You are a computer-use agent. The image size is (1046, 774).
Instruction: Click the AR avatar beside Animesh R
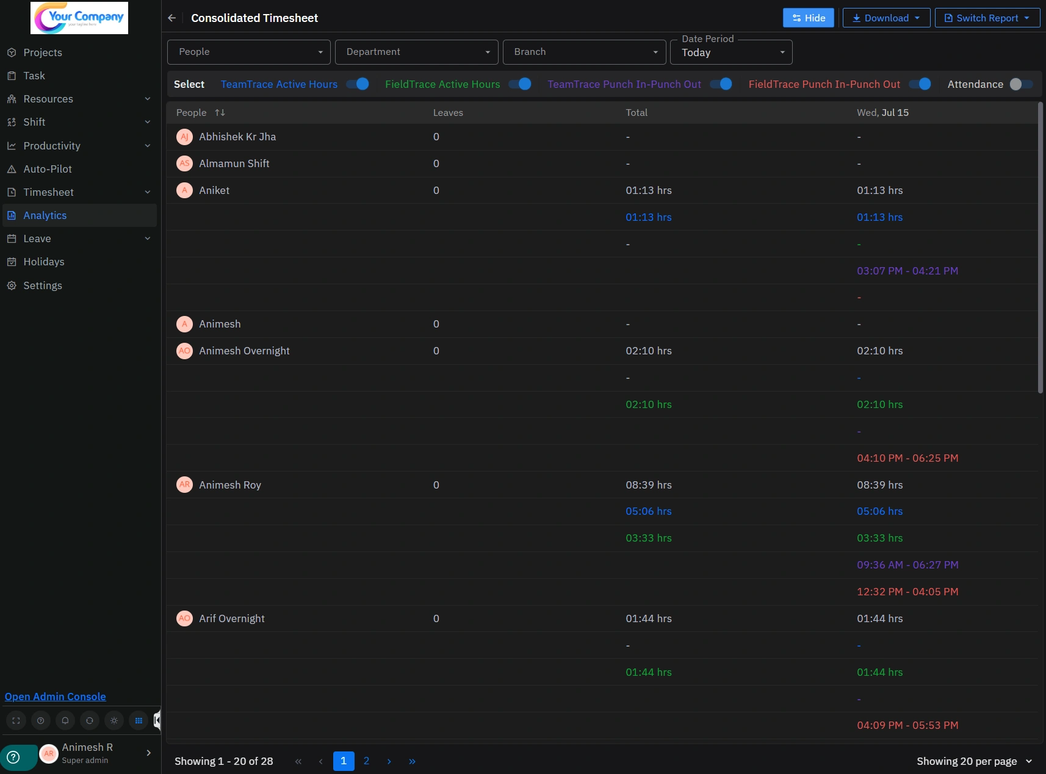[49, 754]
